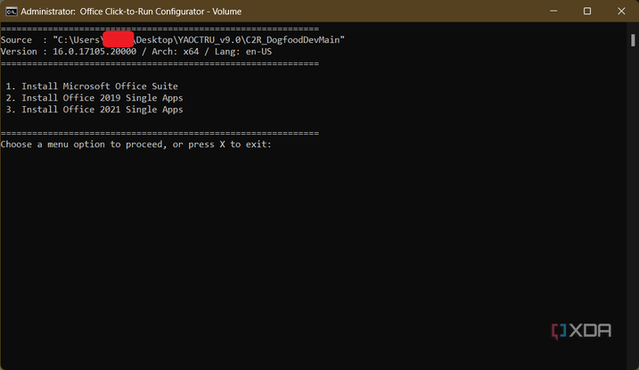Click the Version 16.0.17105.20000 line
The height and width of the screenshot is (370, 639).
click(136, 52)
